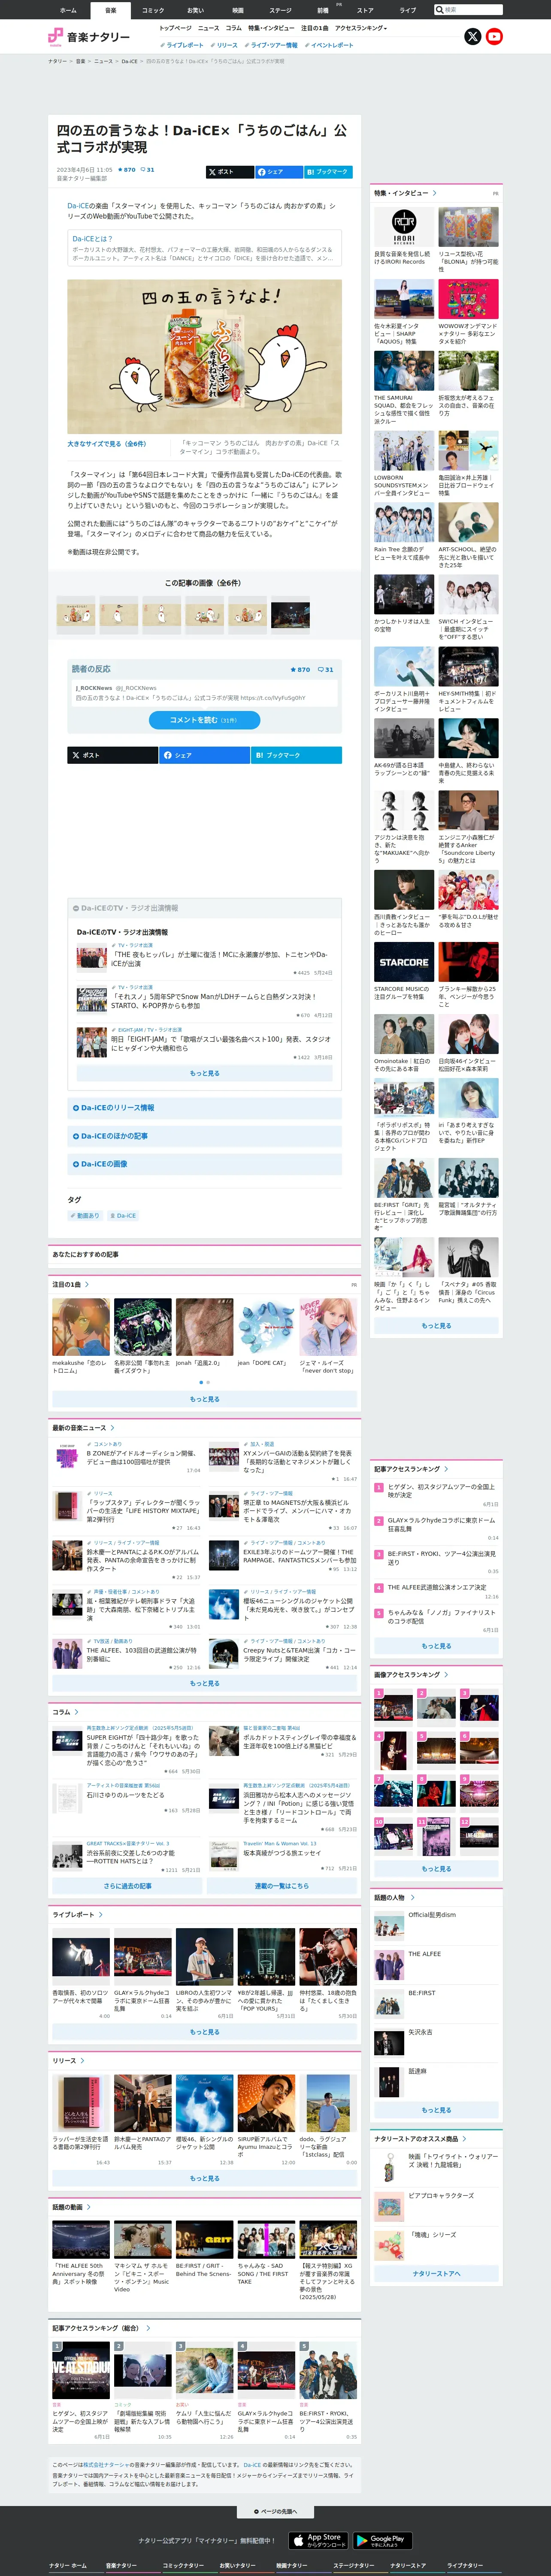Select the 映画 tab in top bar
This screenshot has width=551, height=2576.
pos(238,10)
